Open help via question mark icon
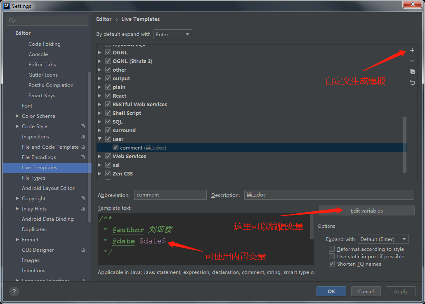Screen dimensions: 425x304 point(14,292)
